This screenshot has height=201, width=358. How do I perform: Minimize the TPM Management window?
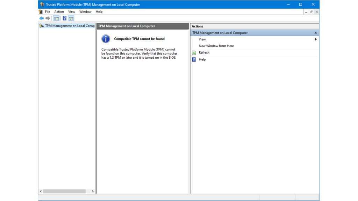point(288,4)
